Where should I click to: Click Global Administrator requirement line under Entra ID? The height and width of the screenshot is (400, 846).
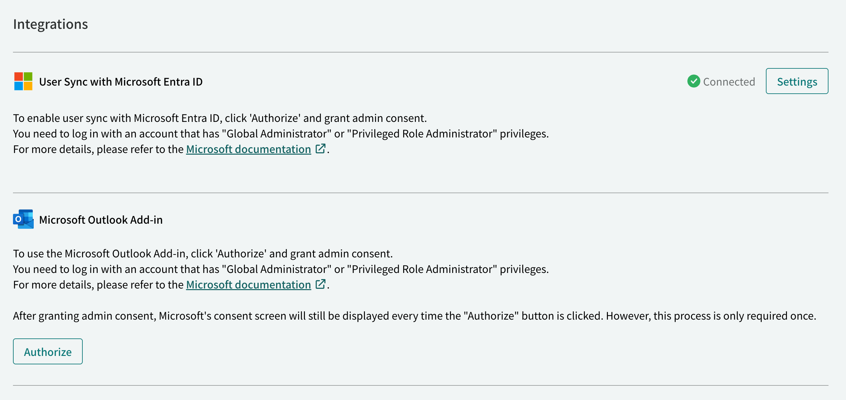point(281,134)
